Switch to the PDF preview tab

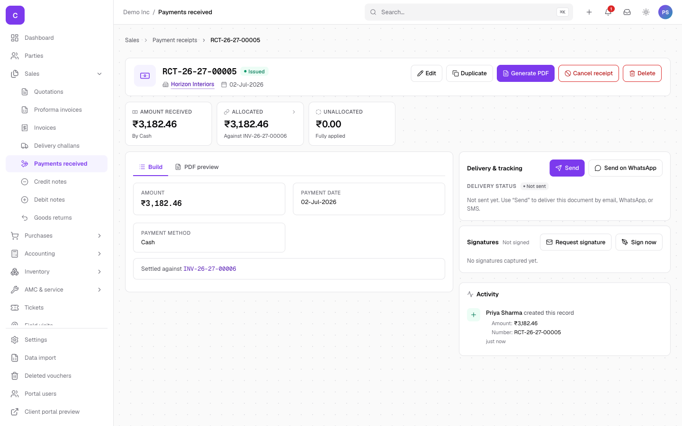(x=197, y=167)
